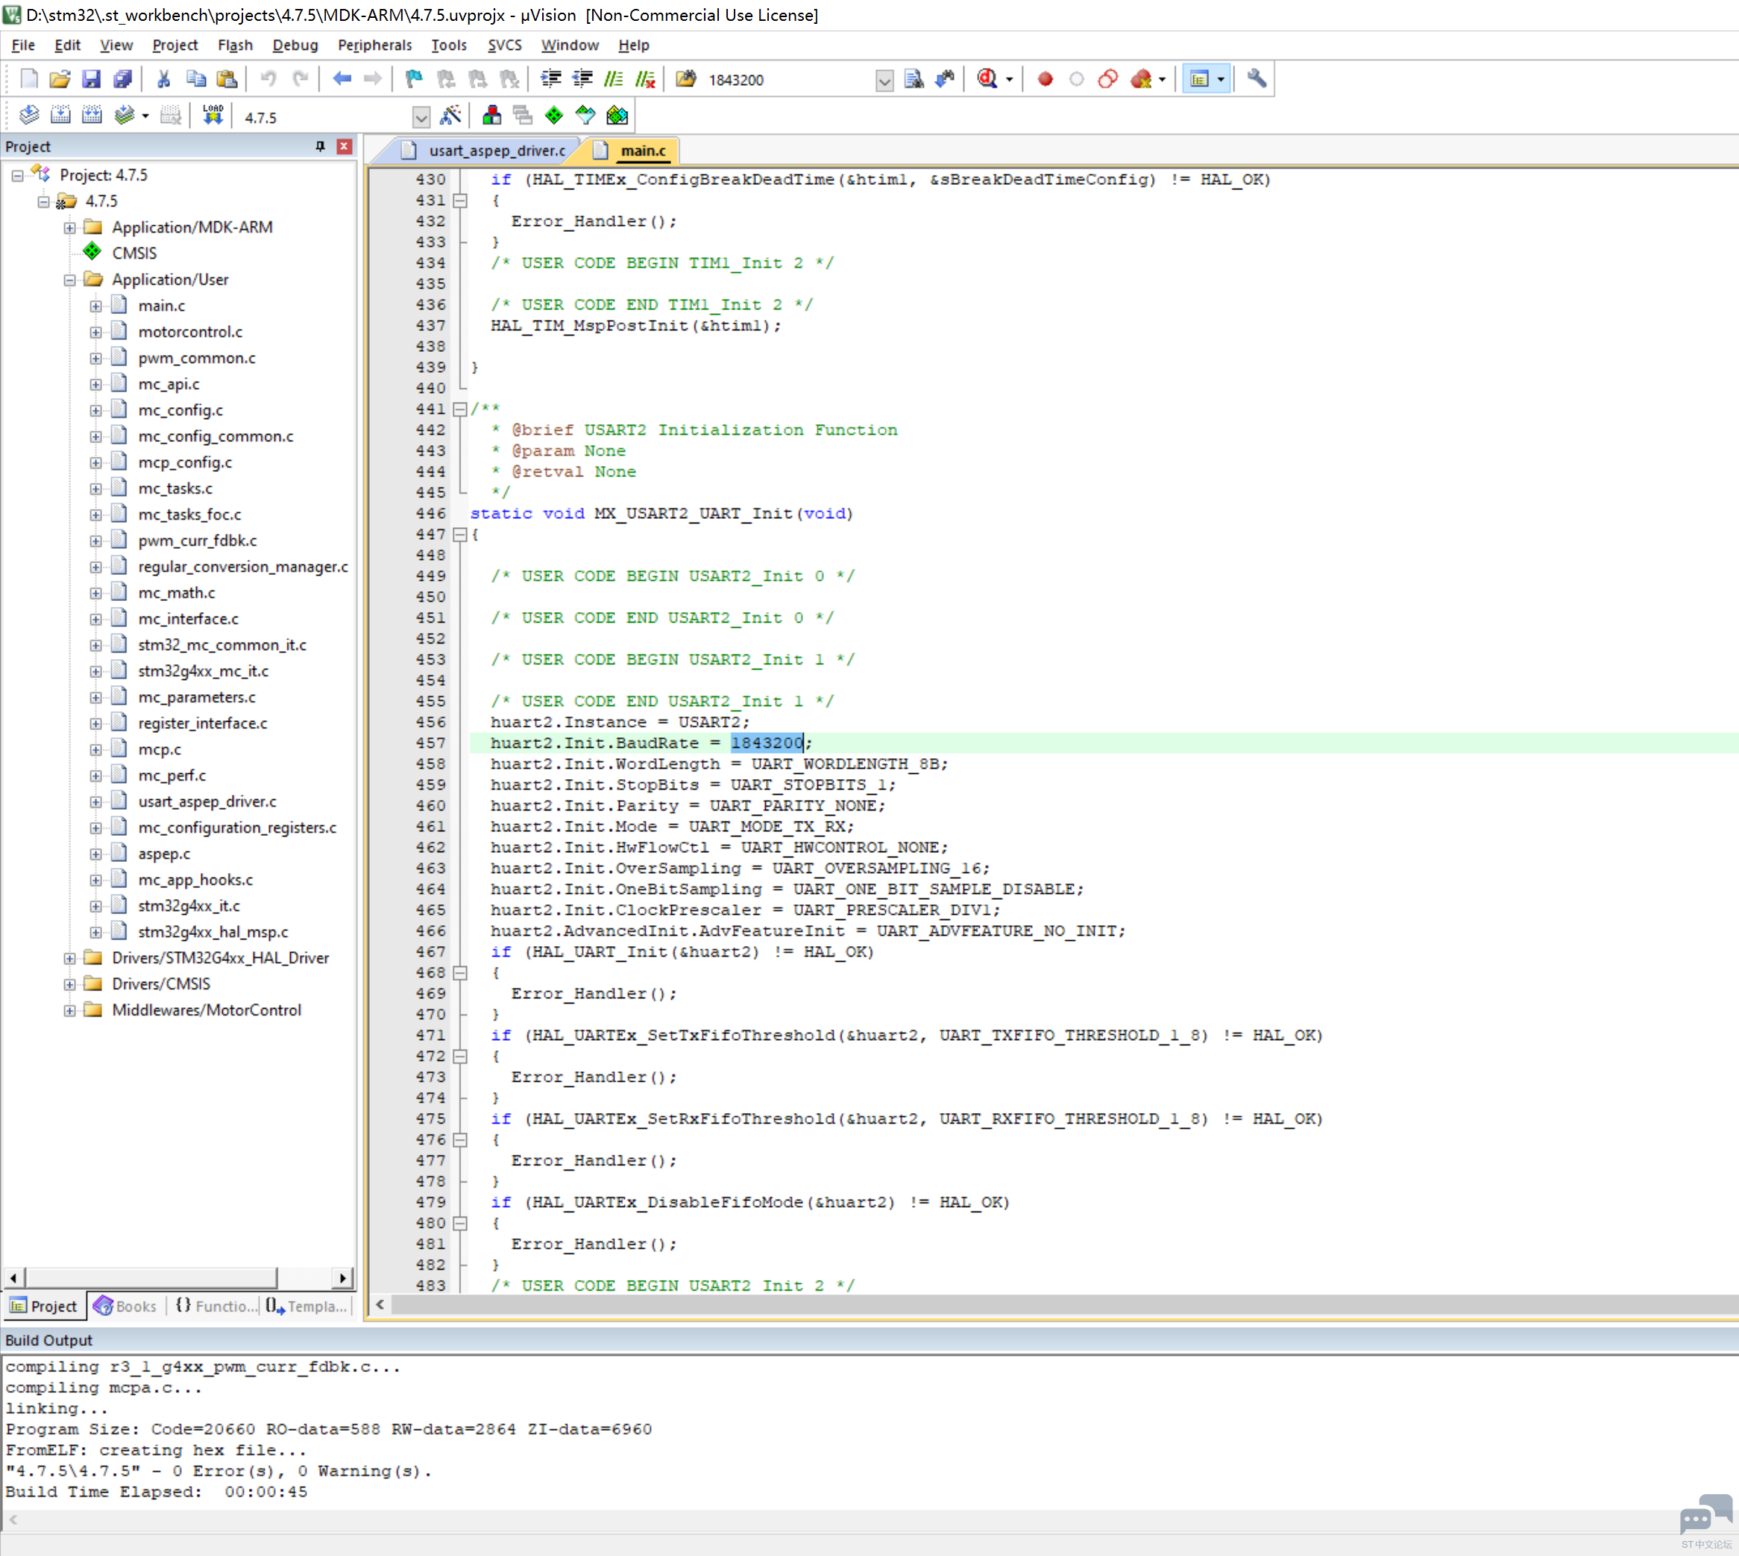This screenshot has width=1739, height=1556.
Task: Click editor horizontal scroll left arrow
Action: pos(380,1305)
